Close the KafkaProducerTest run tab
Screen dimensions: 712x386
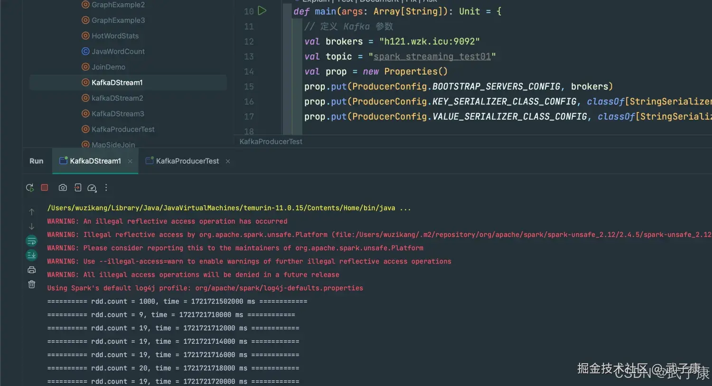[x=228, y=161]
